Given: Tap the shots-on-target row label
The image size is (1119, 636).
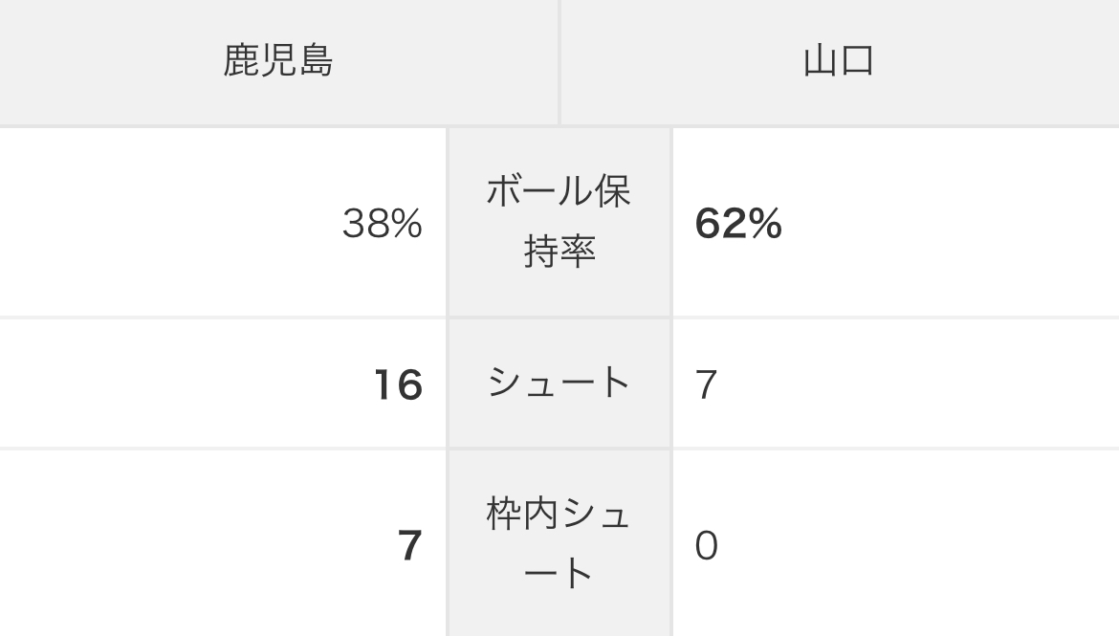Looking at the screenshot, I should coord(559,544).
